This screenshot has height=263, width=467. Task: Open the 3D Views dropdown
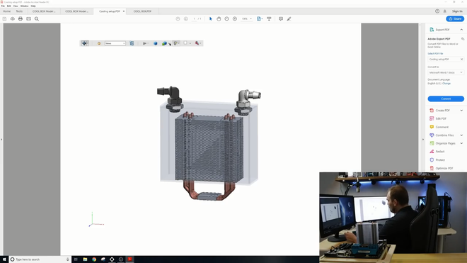(x=115, y=43)
